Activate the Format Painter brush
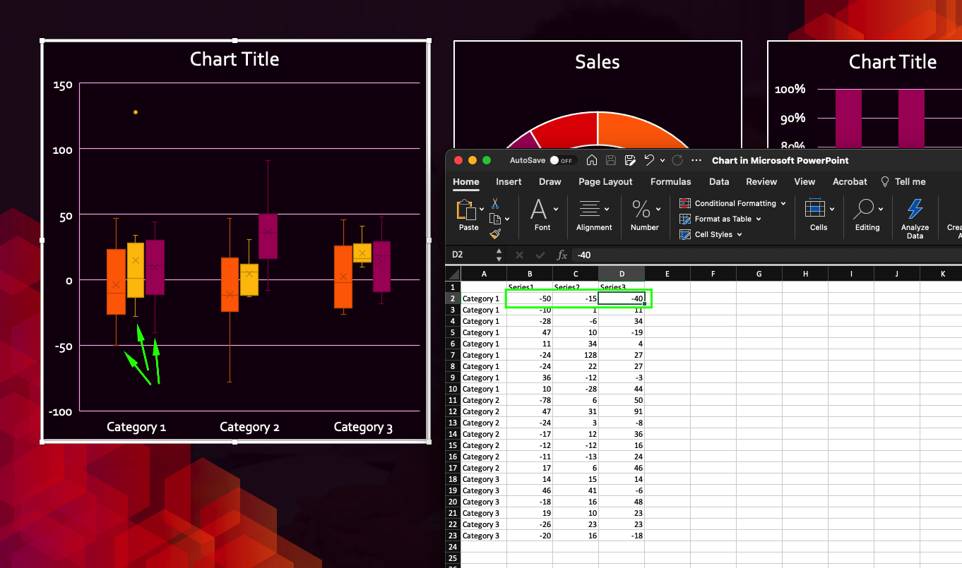This screenshot has width=962, height=568. pos(494,234)
